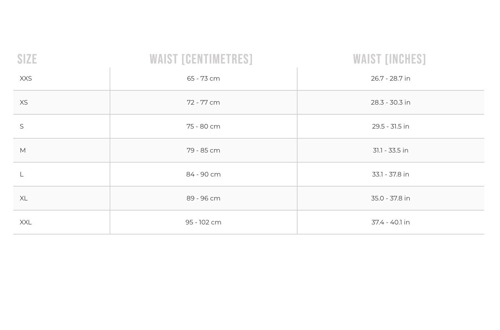Click the SIZE column header
Viewport: 500px width, 330px height.
(x=27, y=59)
